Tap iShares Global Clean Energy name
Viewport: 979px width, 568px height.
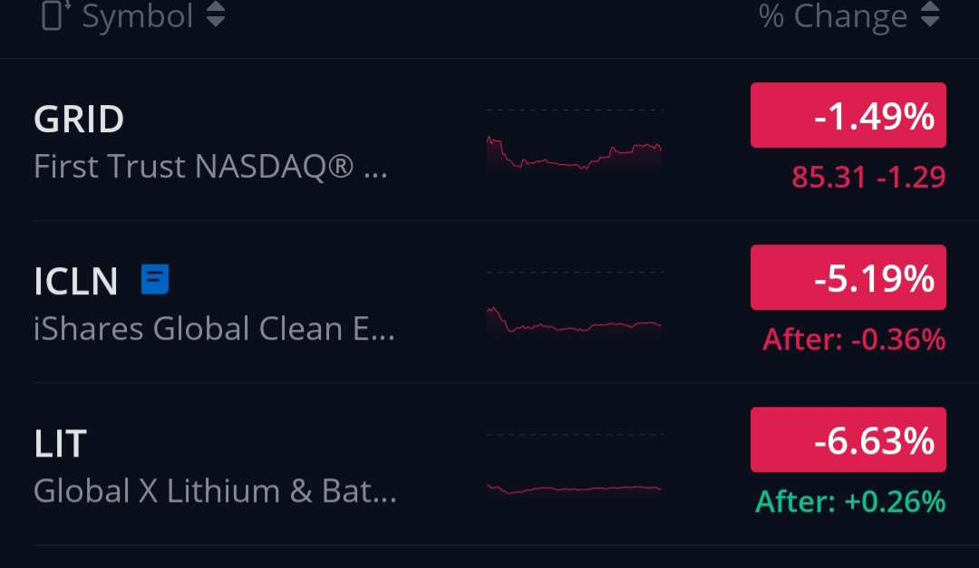[214, 329]
